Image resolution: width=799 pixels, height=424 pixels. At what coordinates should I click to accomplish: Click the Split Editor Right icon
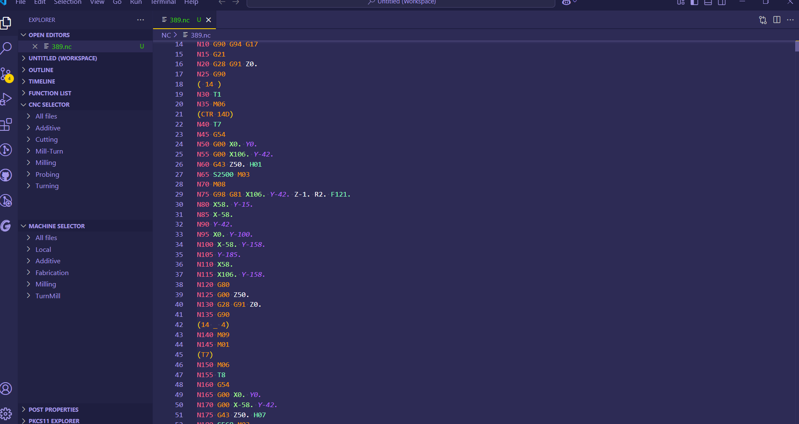777,20
